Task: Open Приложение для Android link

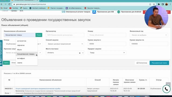Action: (x=129, y=12)
